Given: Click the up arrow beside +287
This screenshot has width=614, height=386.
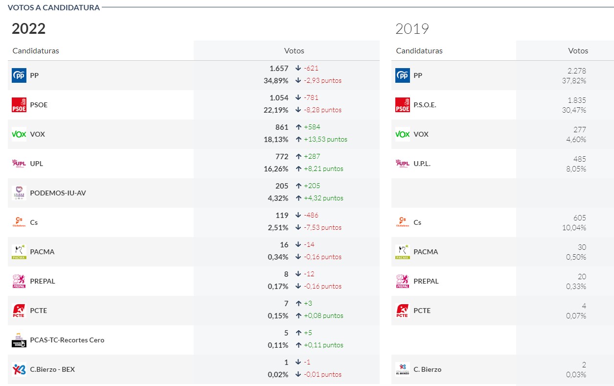Looking at the screenshot, I should pyautogui.click(x=298, y=156).
